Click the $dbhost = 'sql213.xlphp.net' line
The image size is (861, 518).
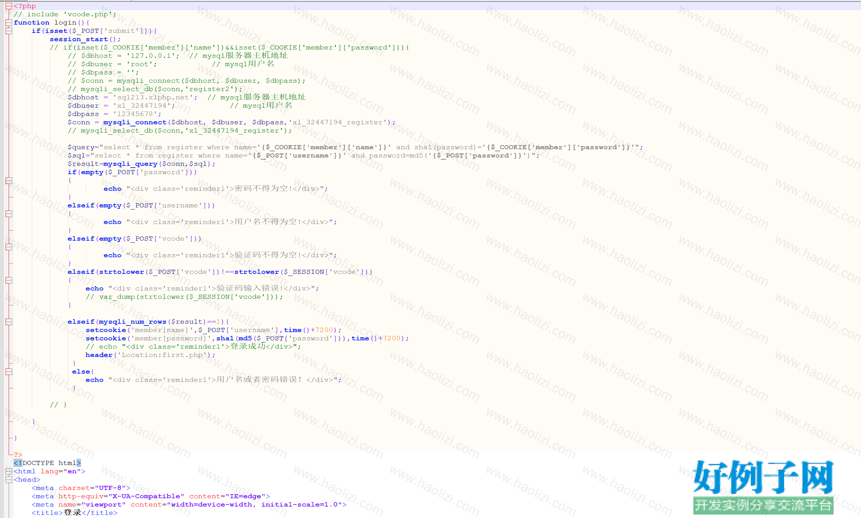pyautogui.click(x=187, y=97)
